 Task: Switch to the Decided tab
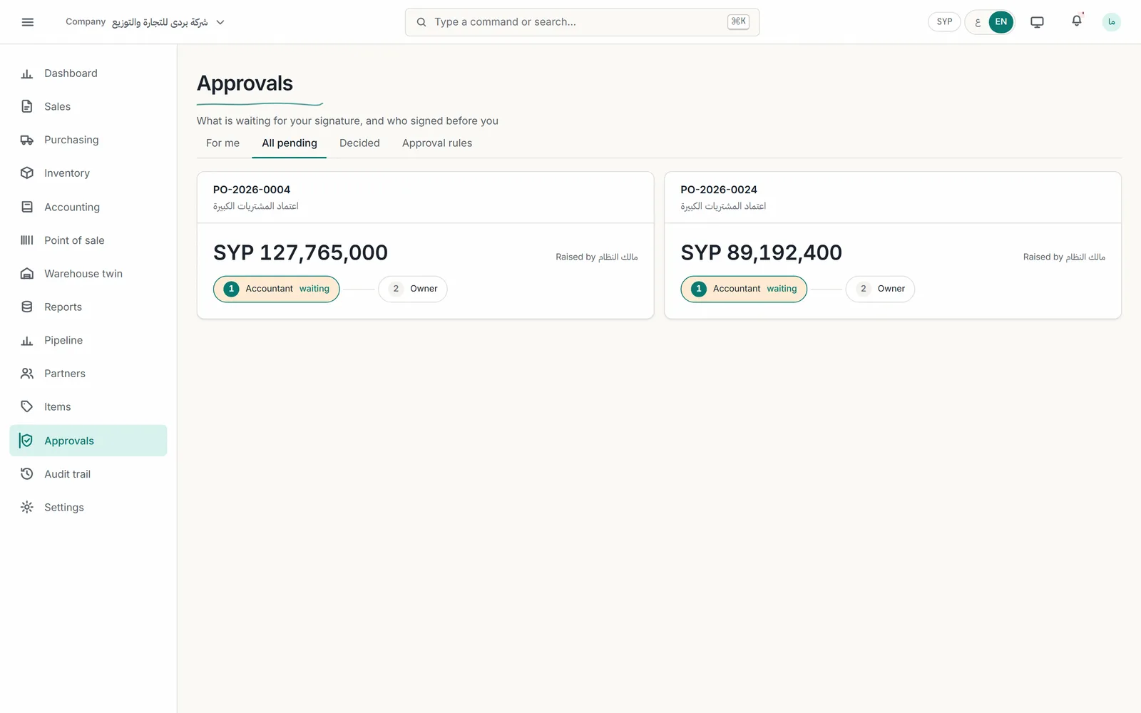pyautogui.click(x=359, y=143)
